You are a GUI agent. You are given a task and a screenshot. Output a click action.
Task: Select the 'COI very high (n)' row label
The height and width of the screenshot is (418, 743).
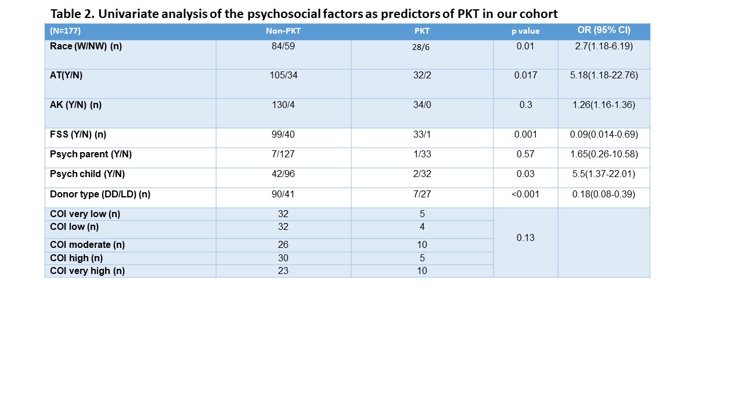tap(87, 271)
